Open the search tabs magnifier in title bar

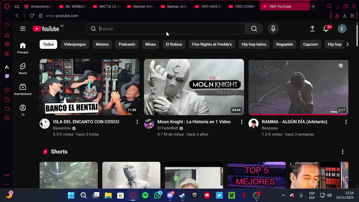coord(330,6)
